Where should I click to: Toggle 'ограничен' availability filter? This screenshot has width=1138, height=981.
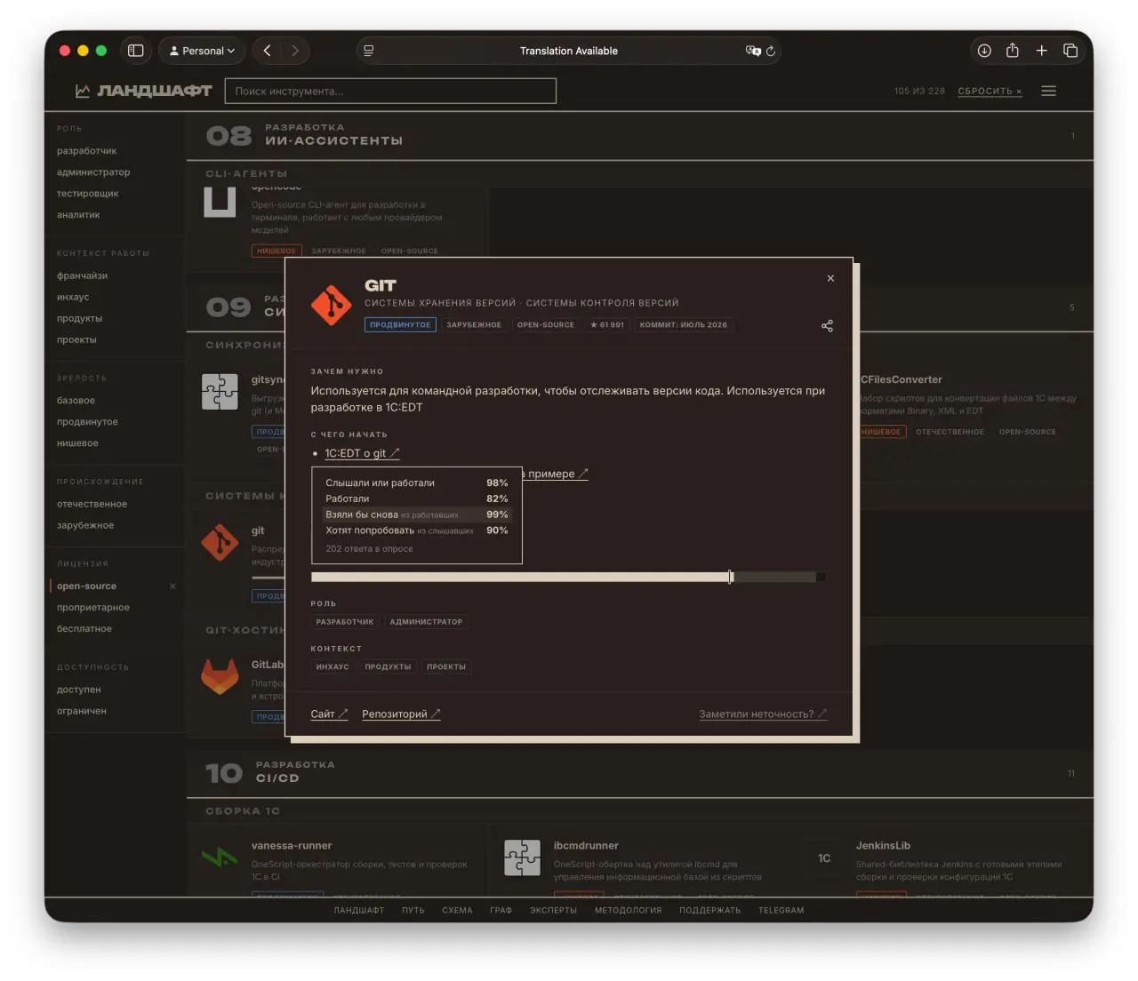coord(82,711)
